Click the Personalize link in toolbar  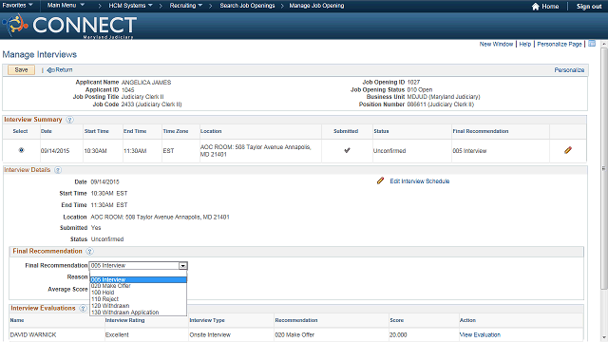[x=569, y=69]
